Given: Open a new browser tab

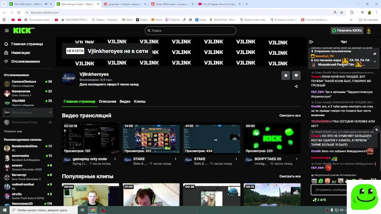Looking at the screenshot, I should click(247, 4).
